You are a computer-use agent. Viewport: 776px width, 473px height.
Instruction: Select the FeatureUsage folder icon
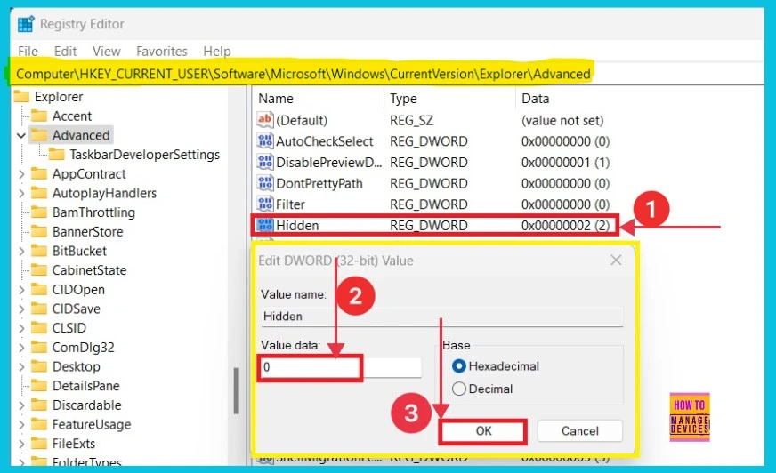39,424
